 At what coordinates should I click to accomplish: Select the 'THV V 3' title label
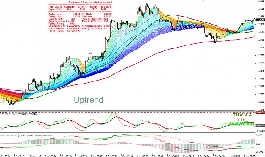point(242,115)
